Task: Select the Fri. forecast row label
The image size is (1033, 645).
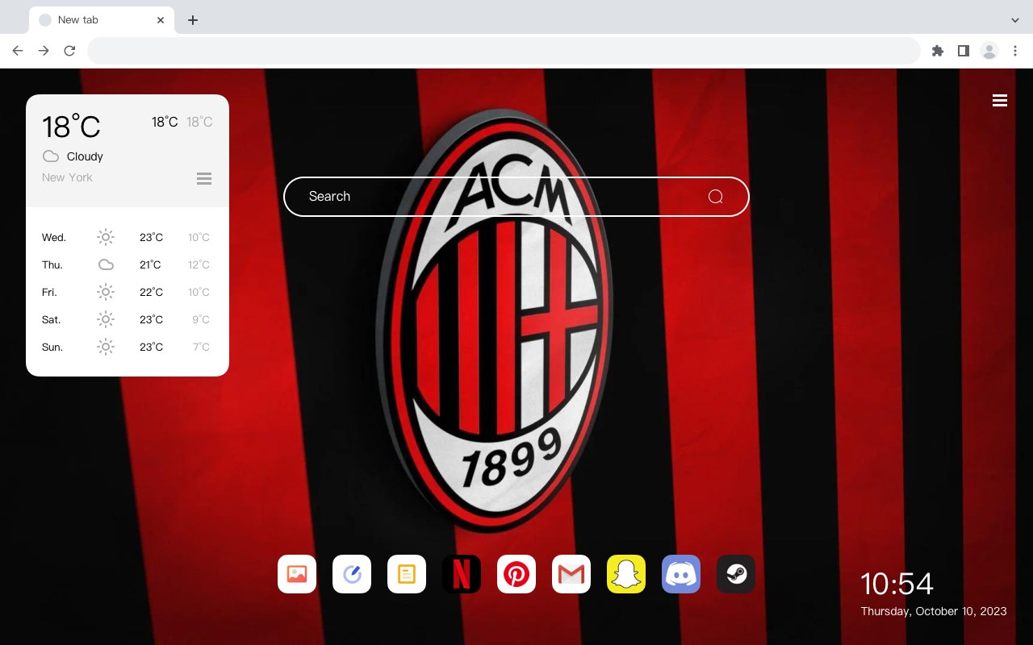Action: [x=49, y=292]
